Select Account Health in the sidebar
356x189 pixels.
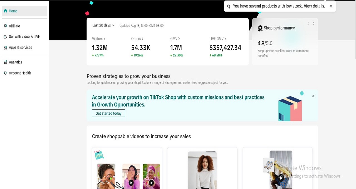[x=20, y=73]
